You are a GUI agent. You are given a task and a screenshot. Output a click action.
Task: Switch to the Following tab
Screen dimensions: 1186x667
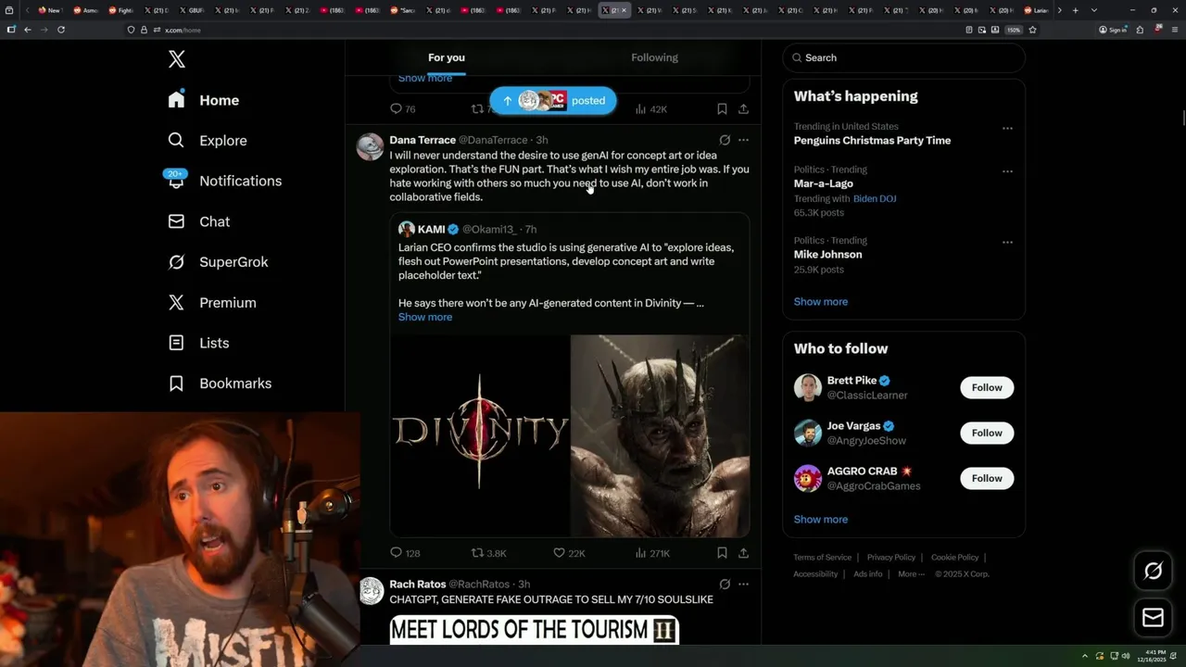click(655, 57)
